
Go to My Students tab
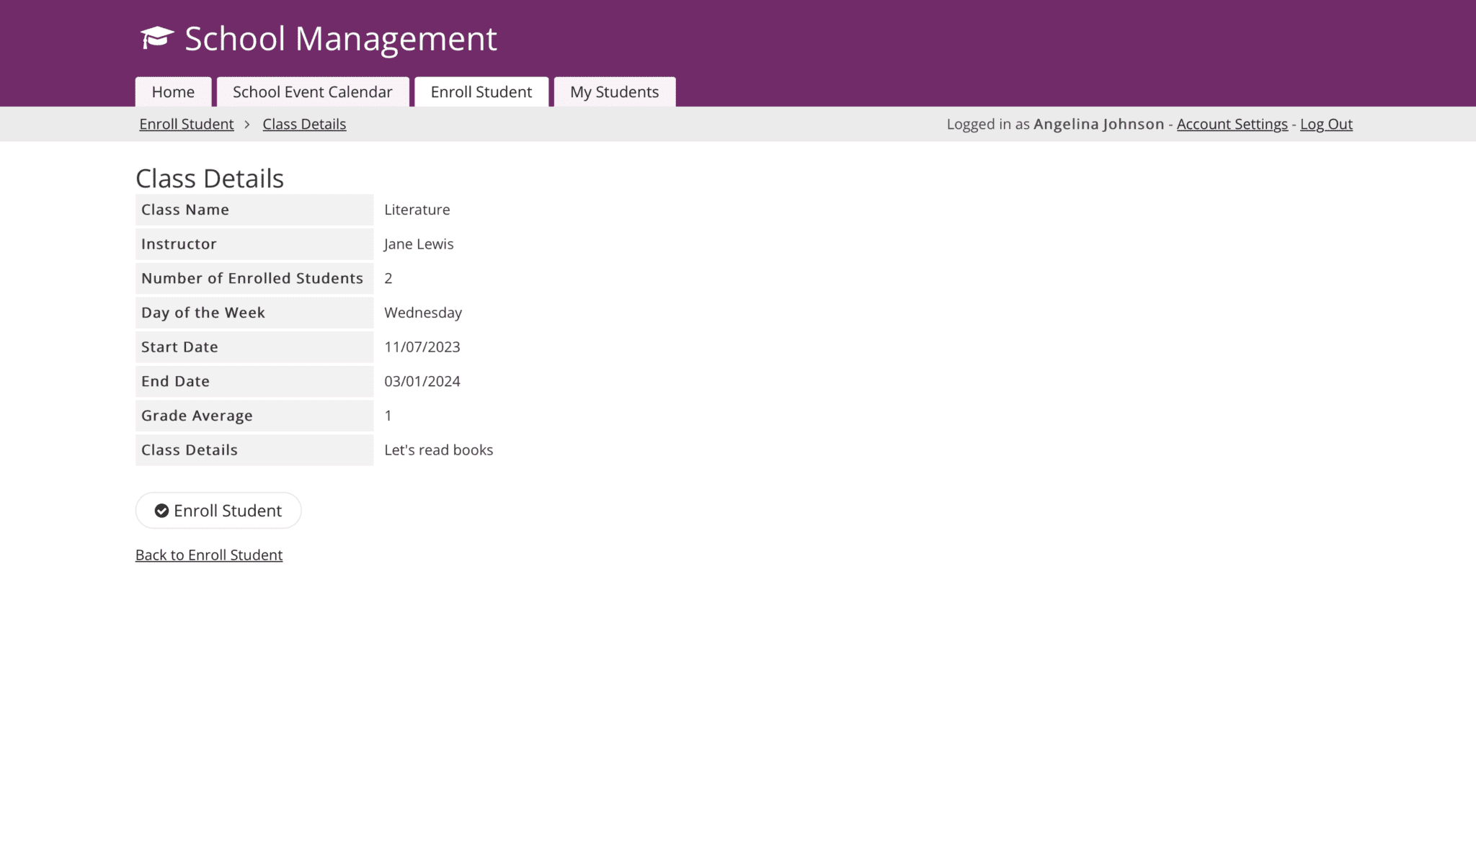point(613,91)
